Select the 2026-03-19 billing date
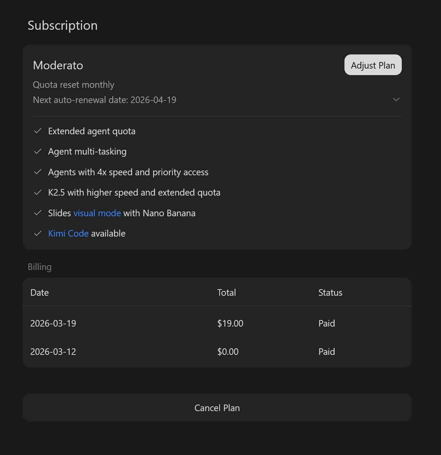The image size is (441, 455). tap(53, 323)
